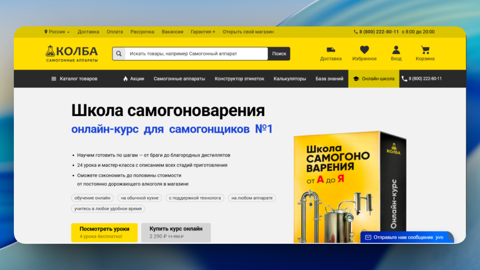
Task: Open Открыть свой магазин link
Action: coord(248,32)
